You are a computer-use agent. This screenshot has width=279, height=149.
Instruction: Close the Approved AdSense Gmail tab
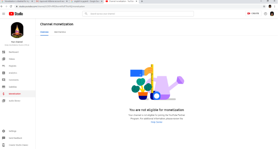(x=67, y=1)
